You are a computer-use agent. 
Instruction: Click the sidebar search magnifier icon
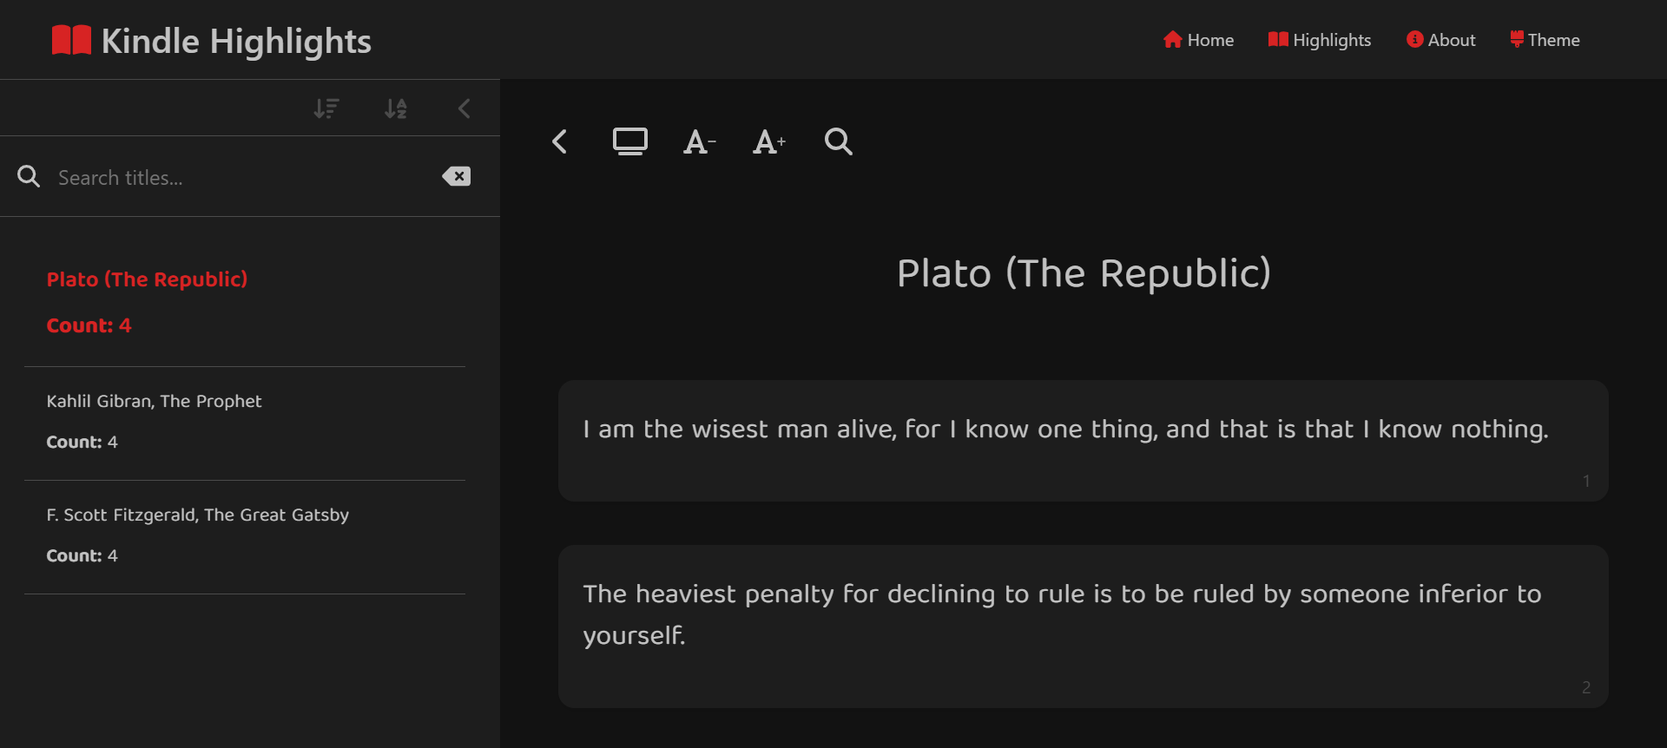pos(29,177)
